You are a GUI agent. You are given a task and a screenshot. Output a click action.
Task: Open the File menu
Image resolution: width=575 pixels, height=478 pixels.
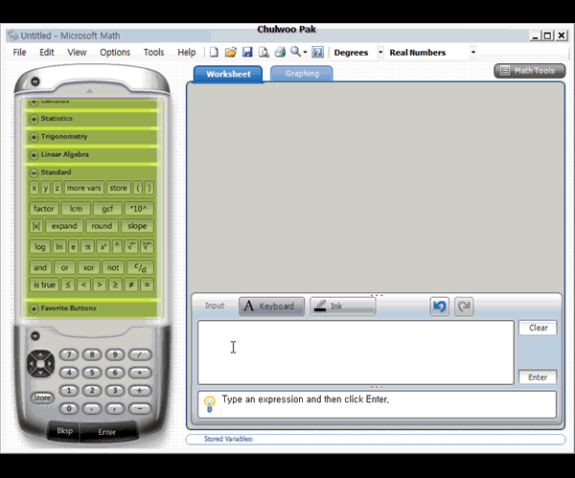(x=19, y=53)
